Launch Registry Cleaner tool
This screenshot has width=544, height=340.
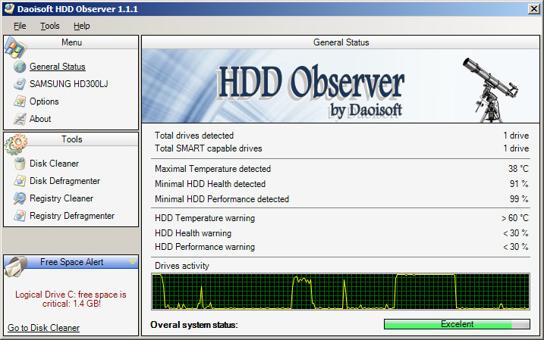pyautogui.click(x=61, y=198)
